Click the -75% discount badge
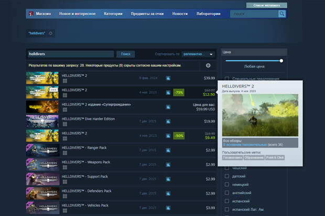Screen dimensions: 325x216 click(x=179, y=93)
